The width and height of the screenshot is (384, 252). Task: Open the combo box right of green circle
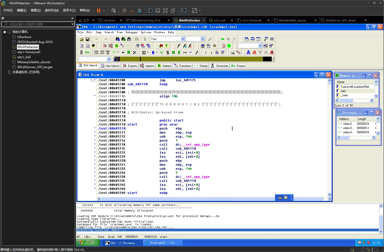coord(260,46)
